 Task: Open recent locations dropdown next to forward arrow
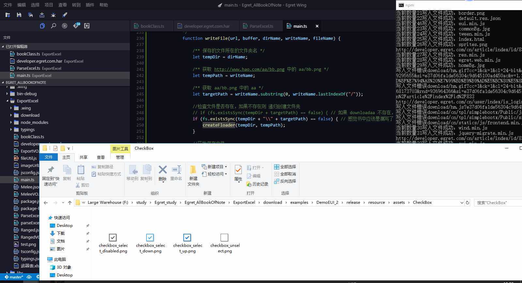pos(63,202)
